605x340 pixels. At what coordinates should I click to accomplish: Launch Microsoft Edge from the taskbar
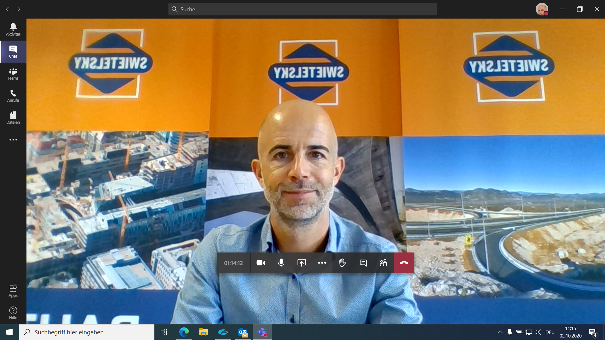tap(184, 332)
